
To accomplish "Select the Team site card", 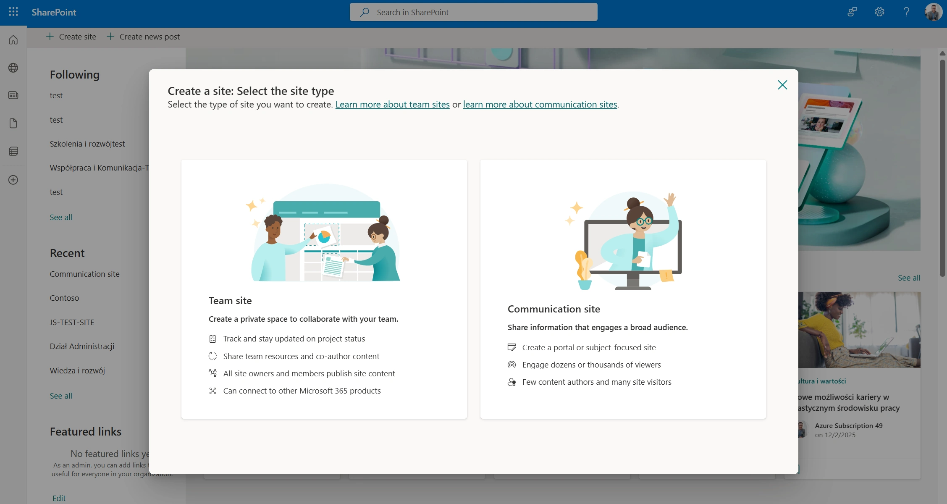I will pyautogui.click(x=324, y=289).
